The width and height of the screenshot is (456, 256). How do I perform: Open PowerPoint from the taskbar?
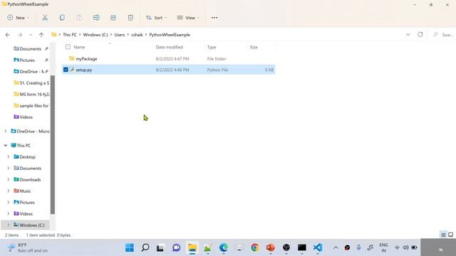click(271, 247)
